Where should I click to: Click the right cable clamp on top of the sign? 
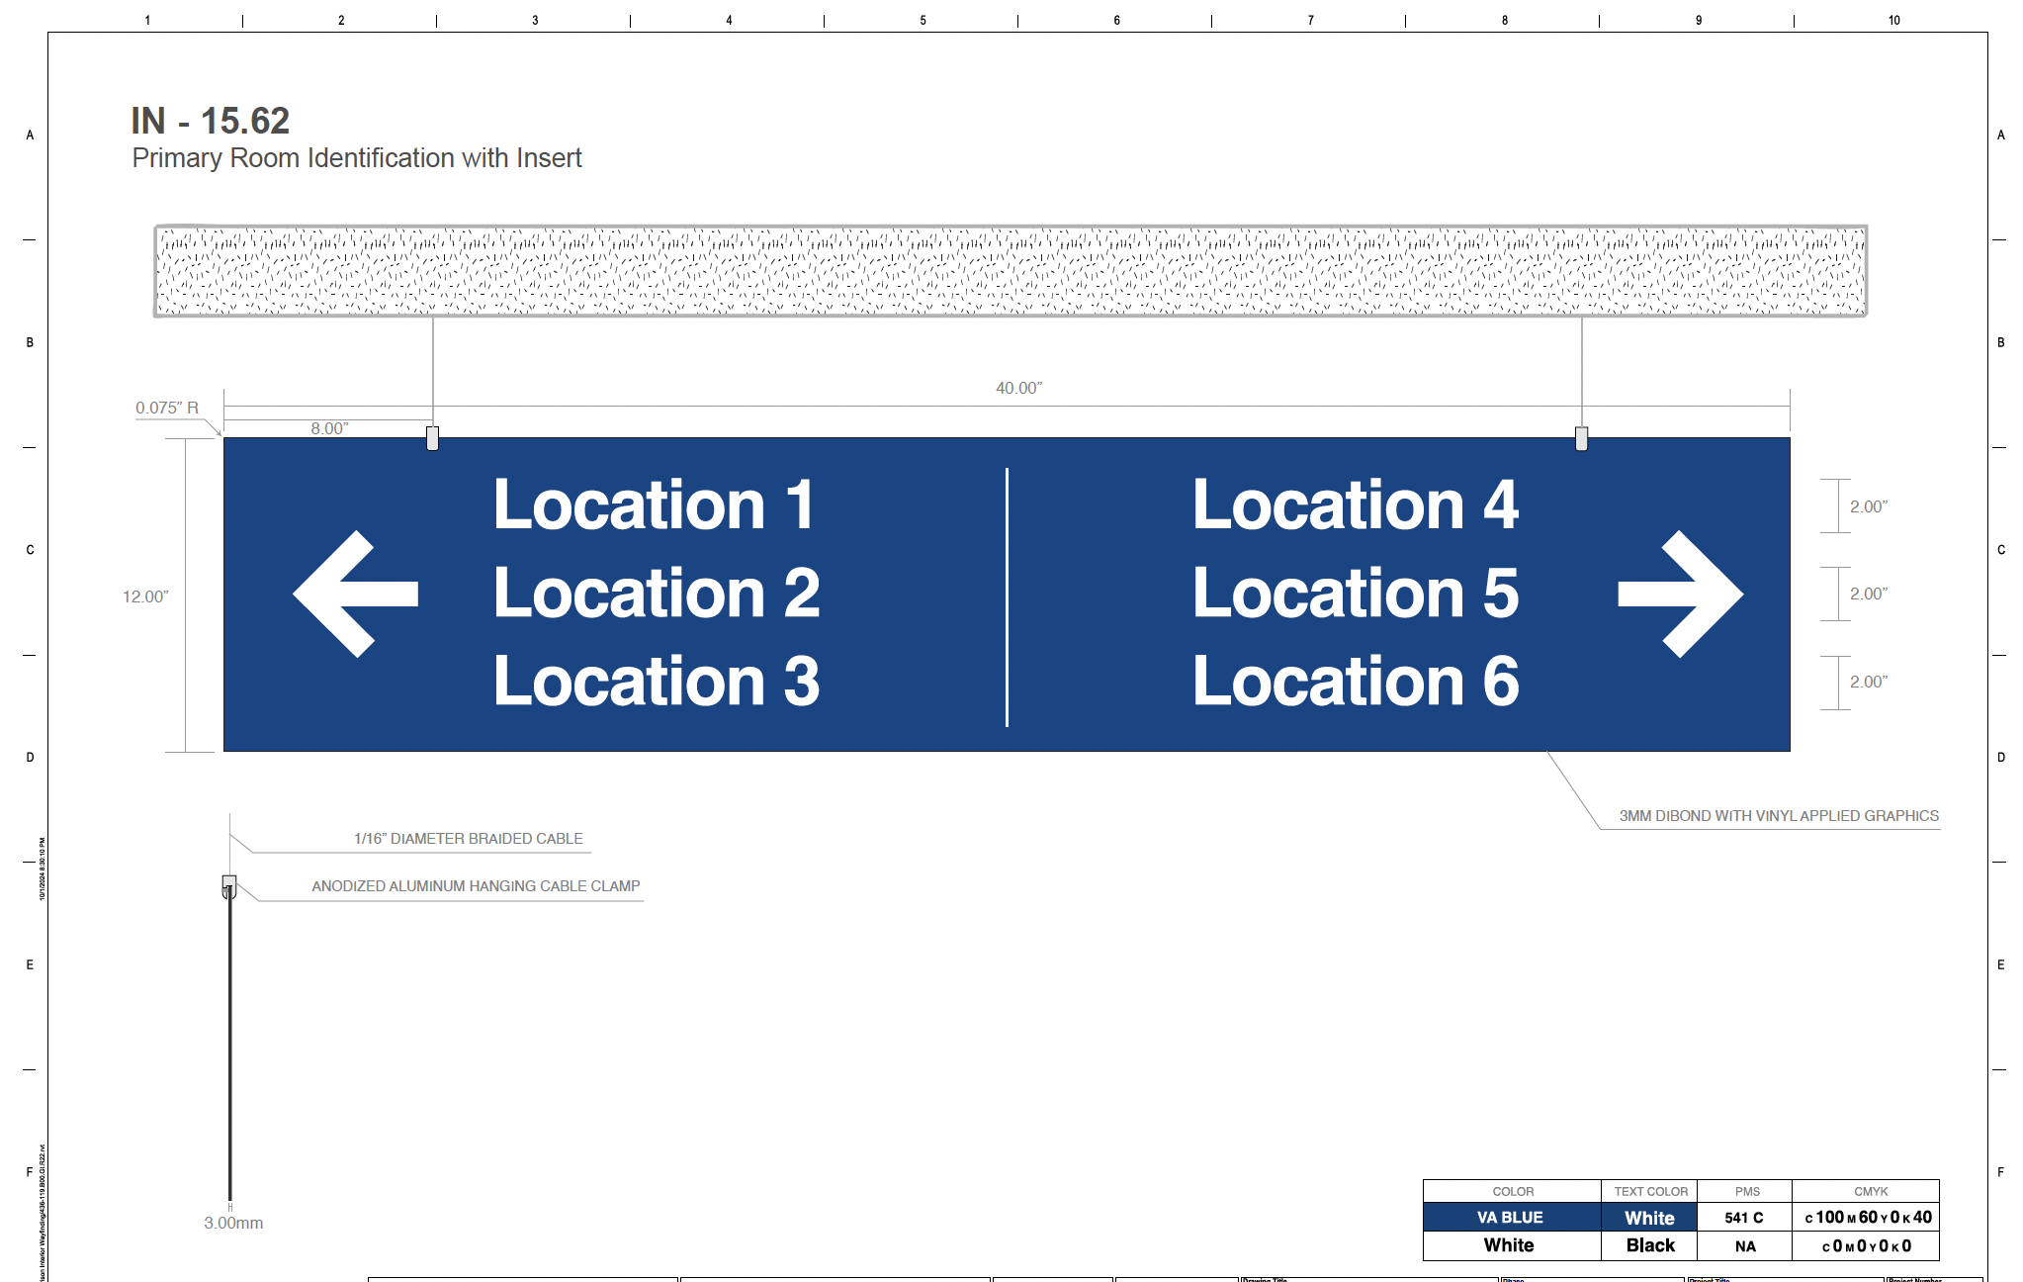1581,438
